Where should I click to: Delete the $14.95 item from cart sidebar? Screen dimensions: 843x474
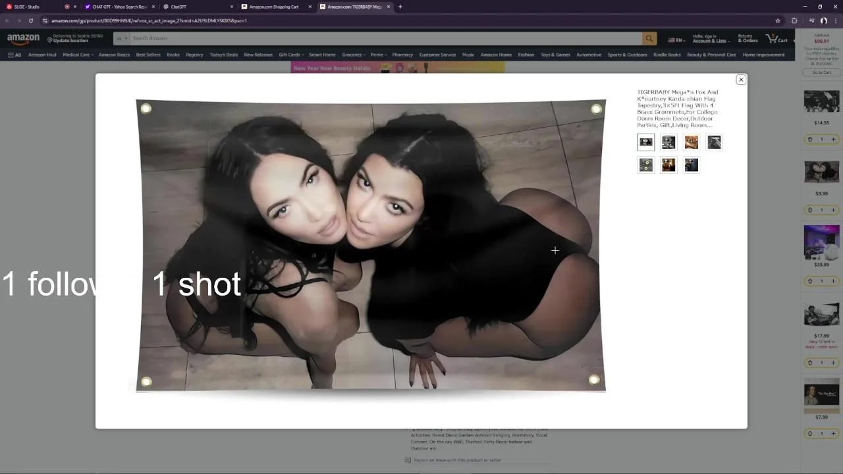[x=810, y=139]
